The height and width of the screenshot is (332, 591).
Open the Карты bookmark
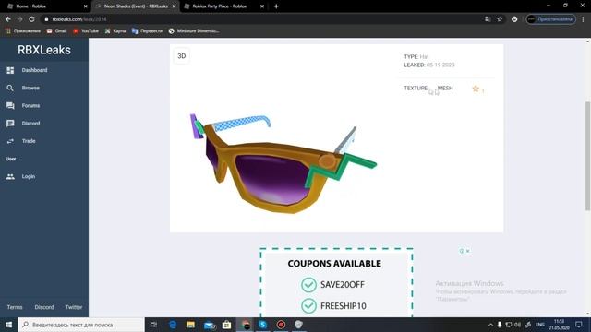[x=115, y=30]
